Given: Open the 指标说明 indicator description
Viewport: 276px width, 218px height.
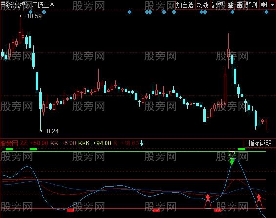Looking at the screenshot, I should tap(259, 143).
